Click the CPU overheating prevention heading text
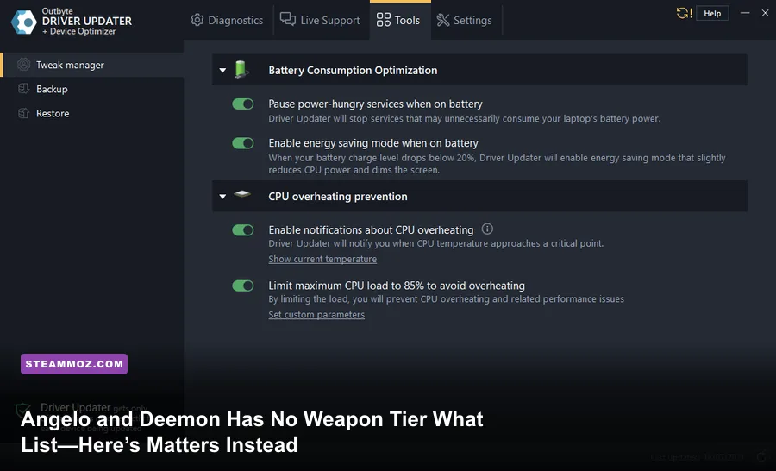Viewport: 776px width, 471px height. (x=338, y=197)
